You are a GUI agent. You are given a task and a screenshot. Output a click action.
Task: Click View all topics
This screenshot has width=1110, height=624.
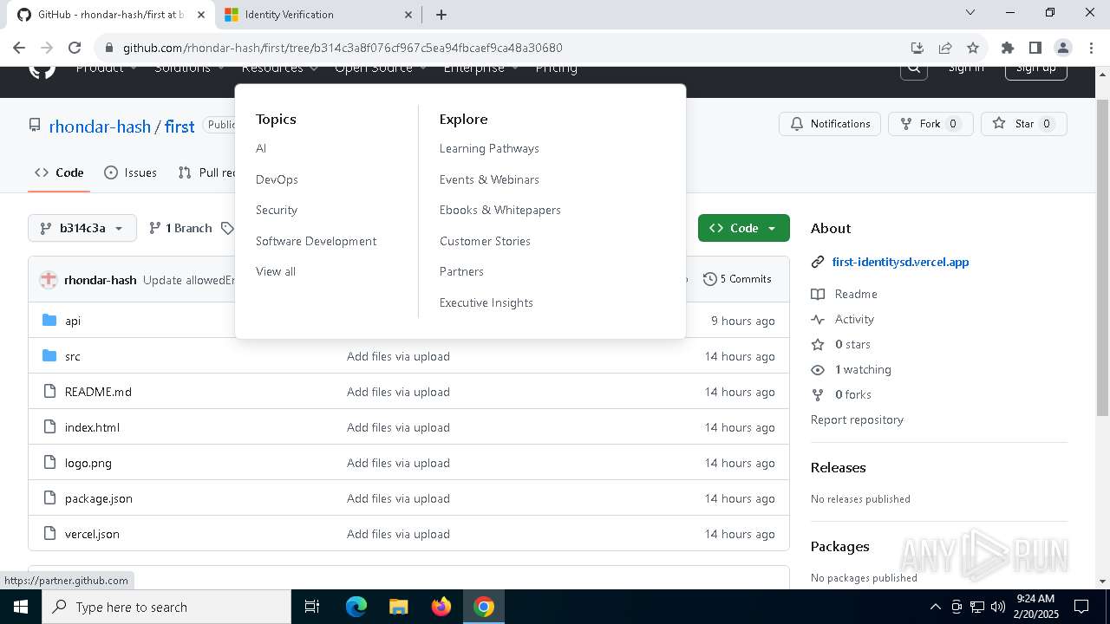coord(276,271)
